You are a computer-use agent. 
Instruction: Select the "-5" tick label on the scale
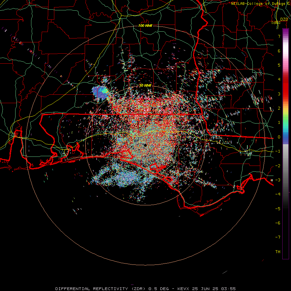pos(278,209)
